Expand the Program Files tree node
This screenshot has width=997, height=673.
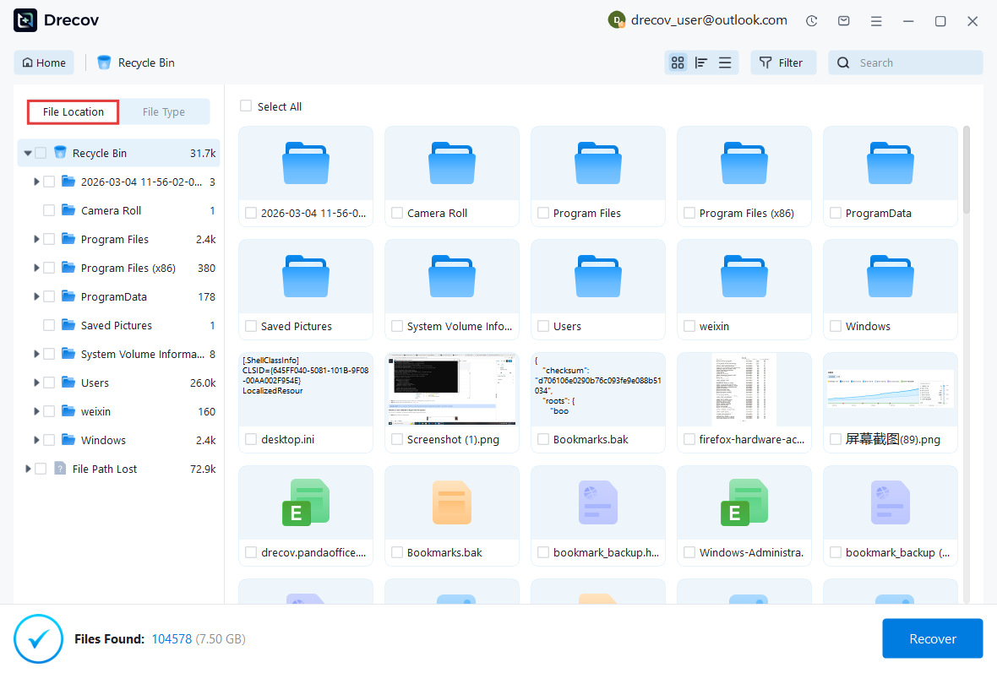tap(37, 239)
